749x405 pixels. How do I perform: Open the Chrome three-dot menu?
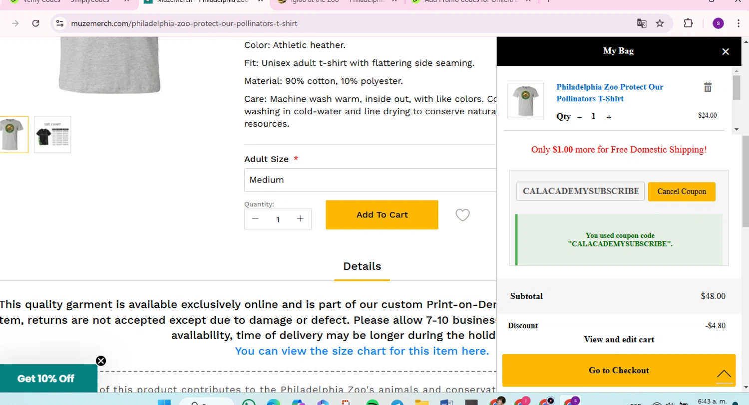(739, 23)
